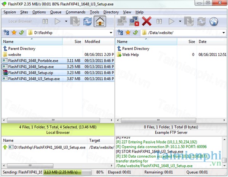Screen dimensions: 228x177
Task: Open the Commands menu
Action: pos(75,12)
